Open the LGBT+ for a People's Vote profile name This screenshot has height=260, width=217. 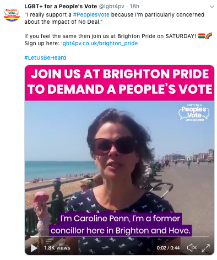tap(61, 7)
